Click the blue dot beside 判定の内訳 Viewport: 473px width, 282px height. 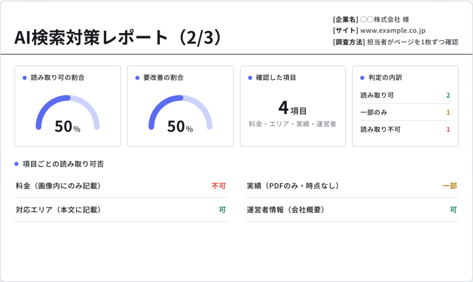[x=362, y=78]
